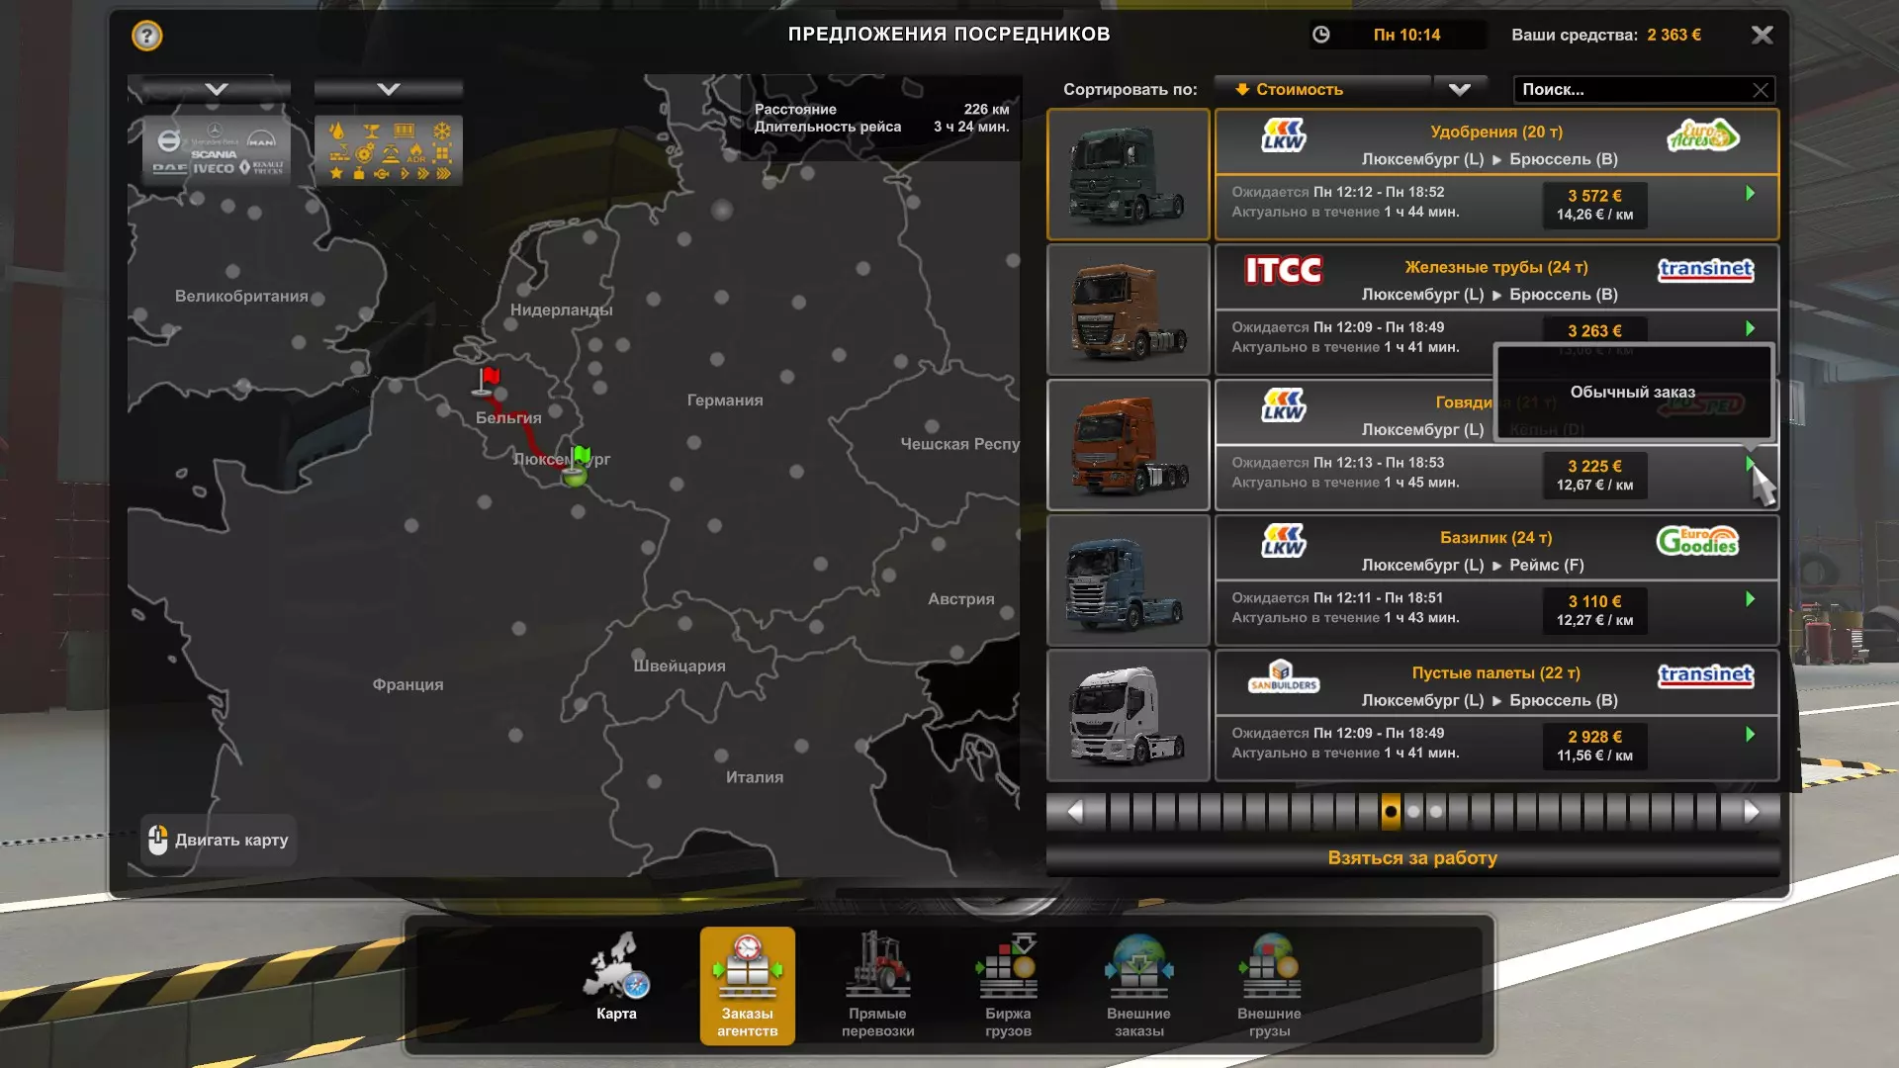Select the Заказы агентств tab

pyautogui.click(x=747, y=984)
